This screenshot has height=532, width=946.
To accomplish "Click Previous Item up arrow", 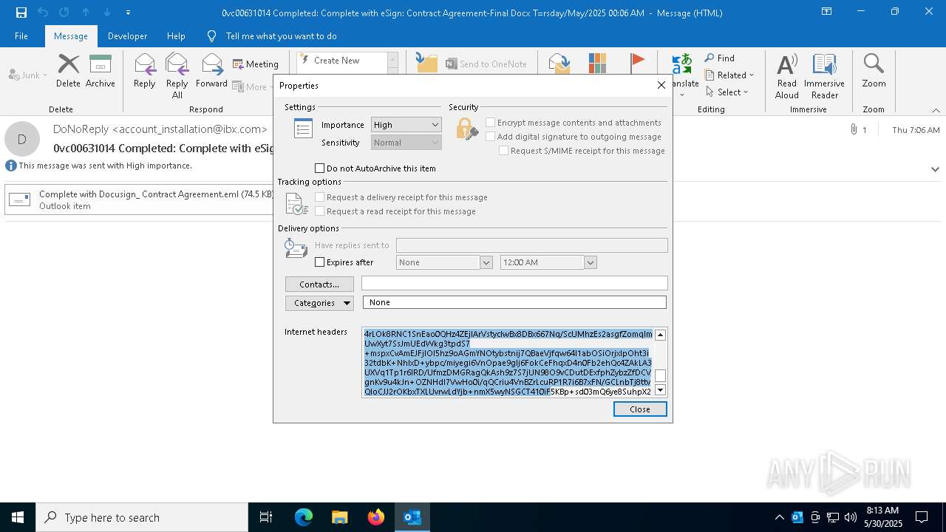I will click(x=86, y=13).
